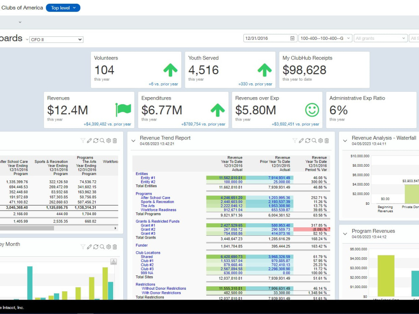Open the CFO II dashboard selector
Screen dimensions: 419x314
[x=57, y=39]
